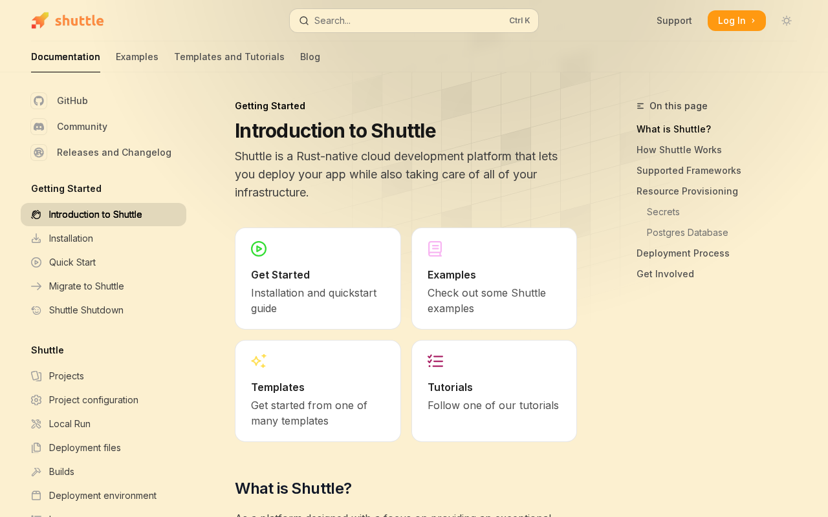Click the Builds hammer icon

tap(36, 472)
